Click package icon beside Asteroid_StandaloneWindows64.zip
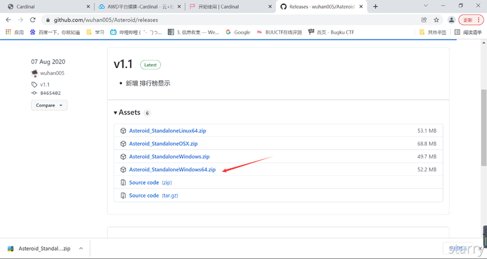 click(x=123, y=169)
